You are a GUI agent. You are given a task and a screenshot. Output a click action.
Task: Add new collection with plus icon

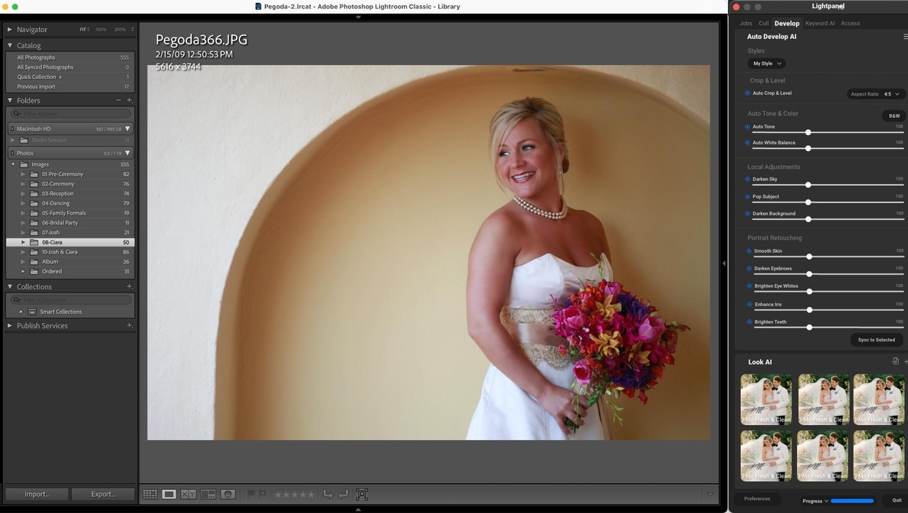(x=129, y=286)
